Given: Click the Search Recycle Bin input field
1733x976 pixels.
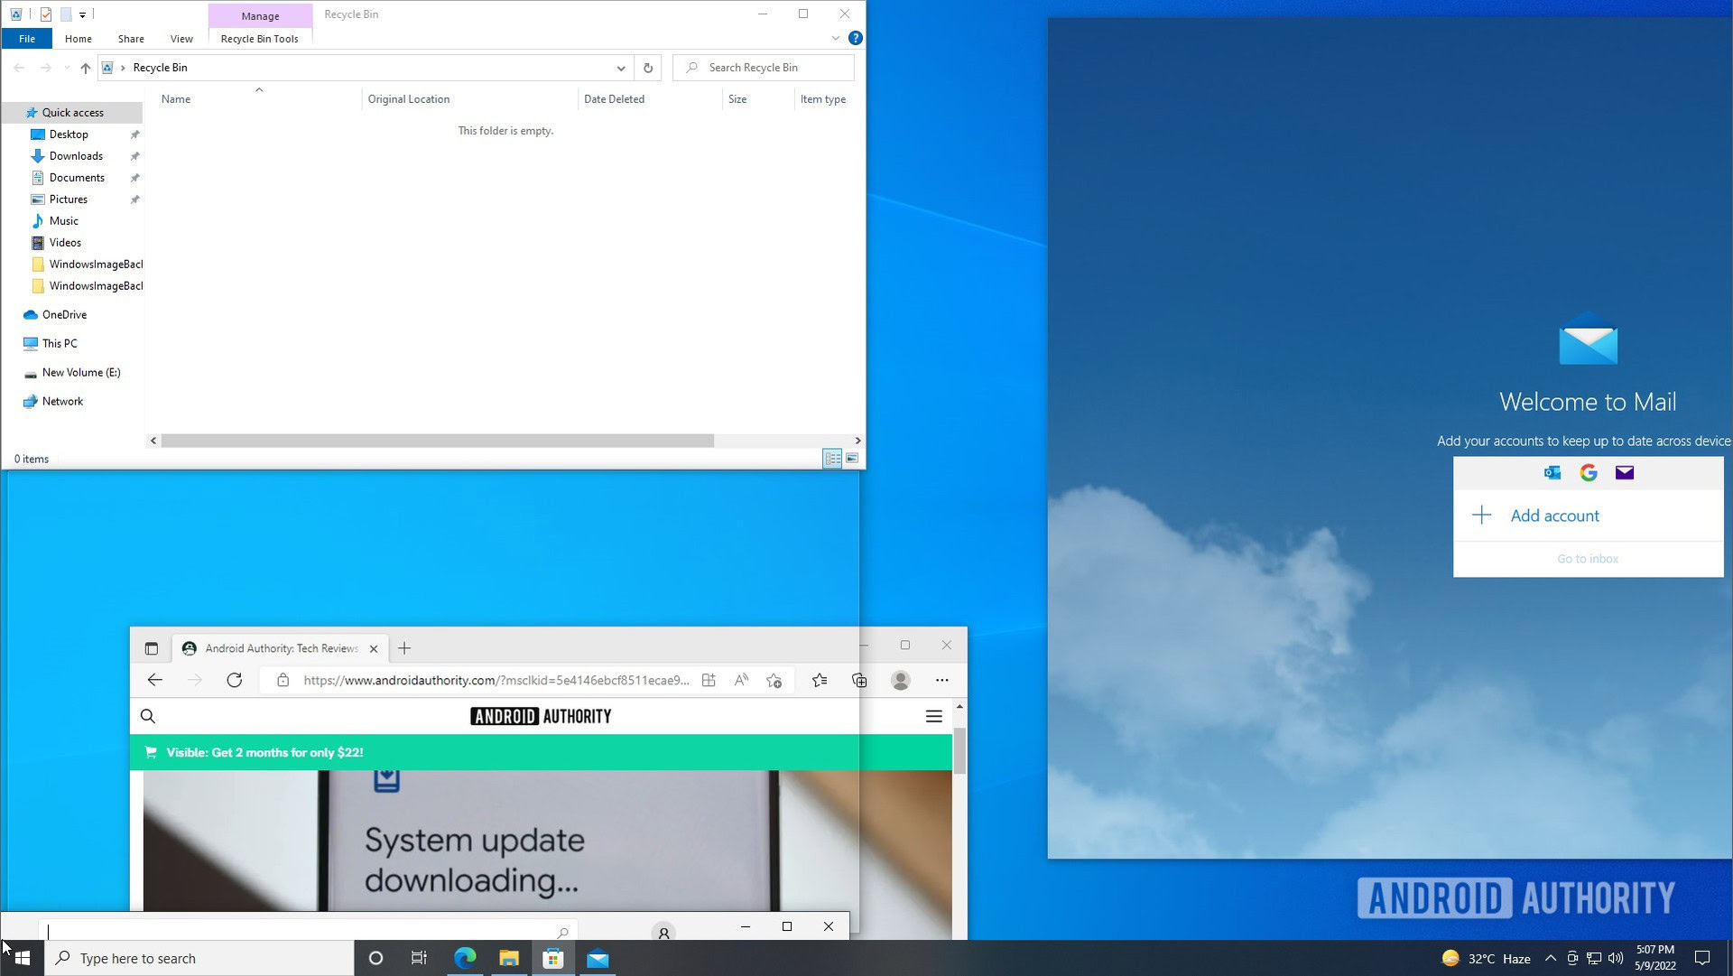Looking at the screenshot, I should [x=763, y=67].
